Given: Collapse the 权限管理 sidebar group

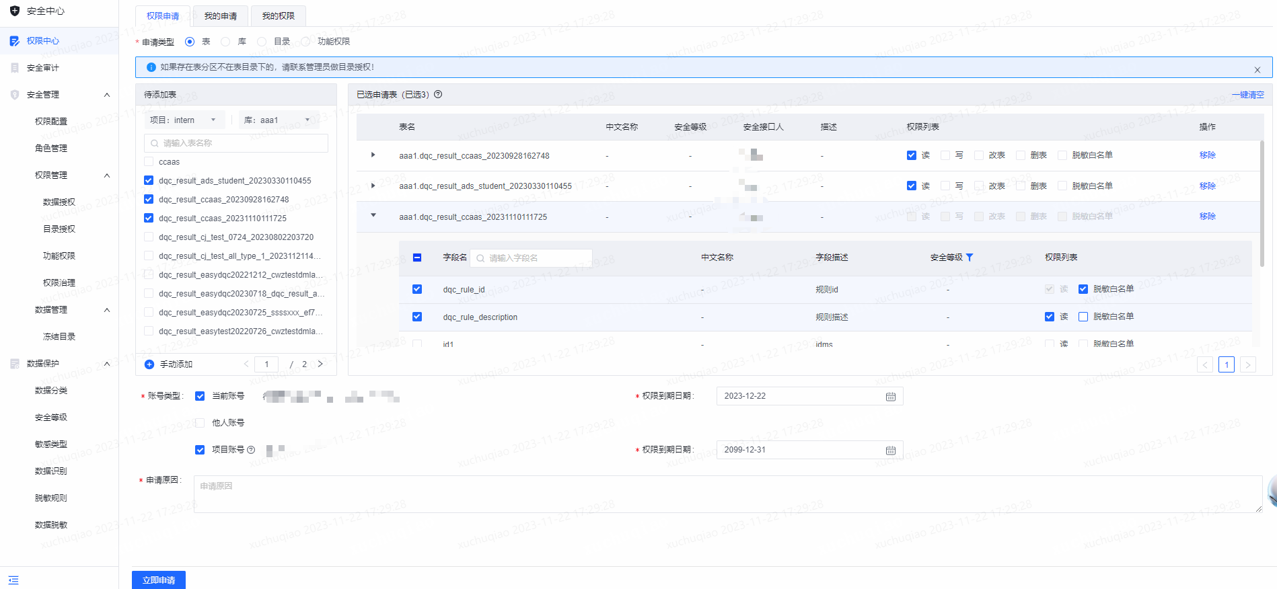Looking at the screenshot, I should pos(107,175).
